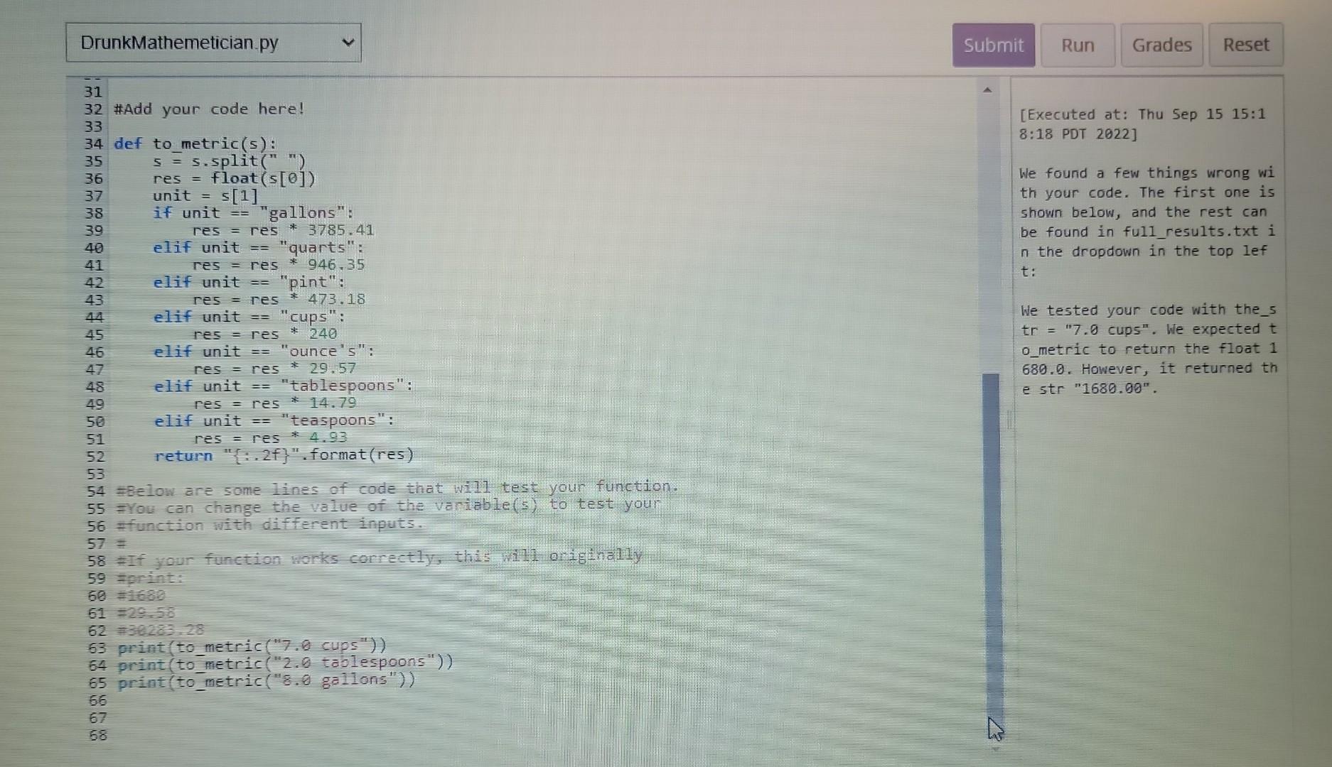The height and width of the screenshot is (767, 1332).
Task: Click the Grades button
Action: 1162,45
